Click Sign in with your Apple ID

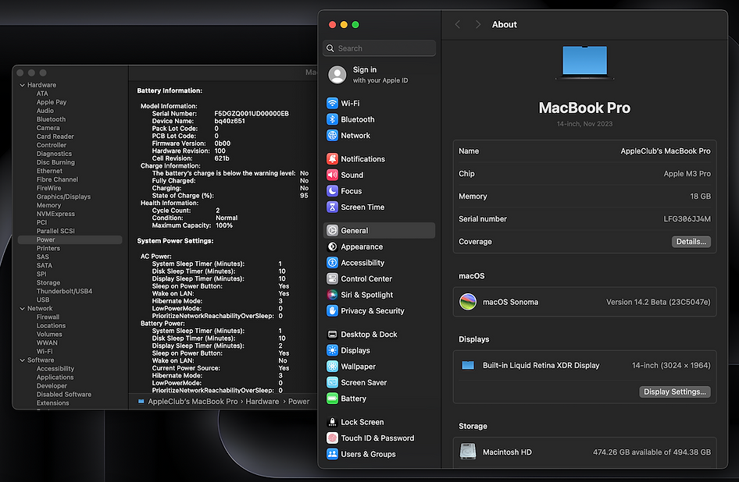[380, 74]
